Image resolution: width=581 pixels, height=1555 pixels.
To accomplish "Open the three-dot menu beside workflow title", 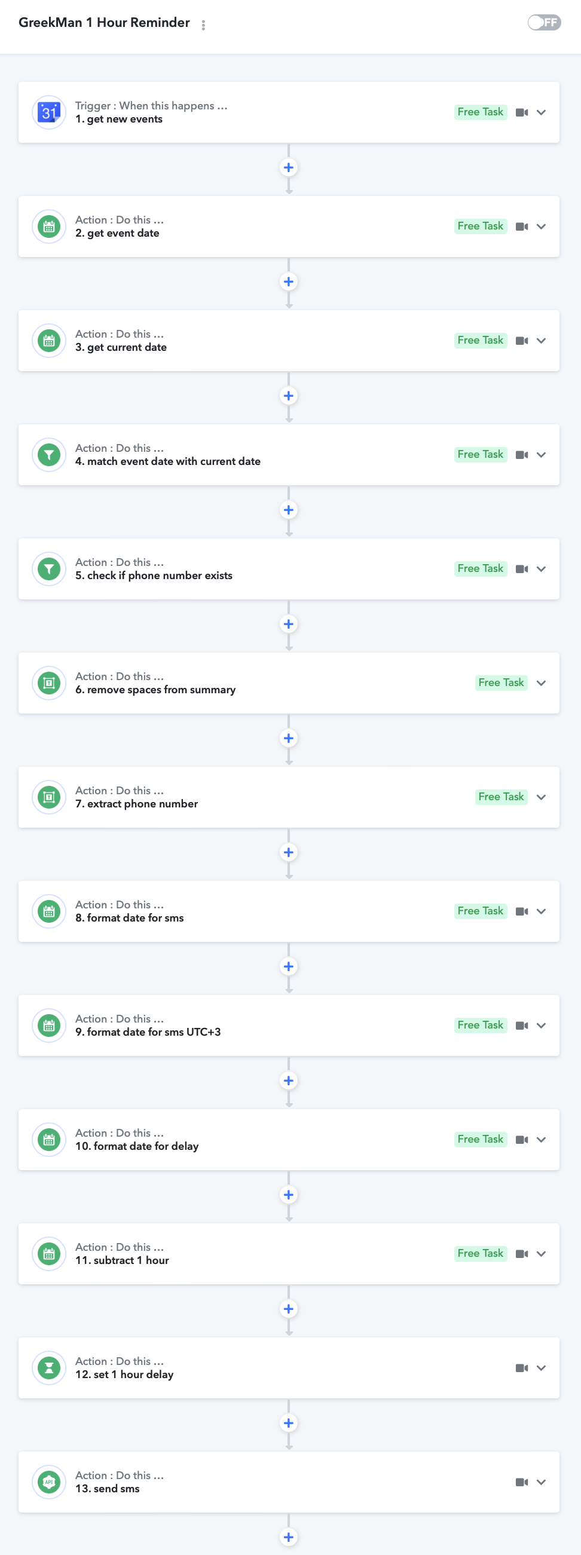I will point(204,25).
